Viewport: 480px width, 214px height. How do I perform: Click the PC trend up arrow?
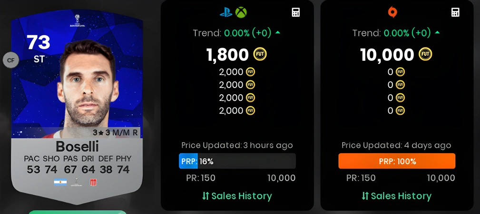click(437, 32)
